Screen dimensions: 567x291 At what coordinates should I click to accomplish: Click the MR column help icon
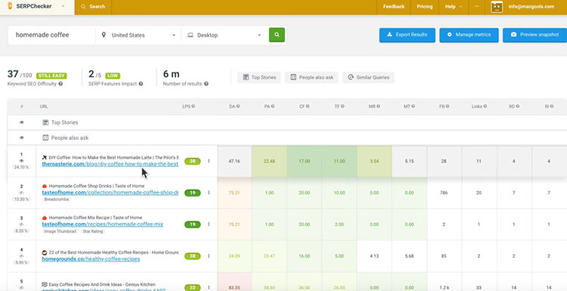tap(378, 107)
